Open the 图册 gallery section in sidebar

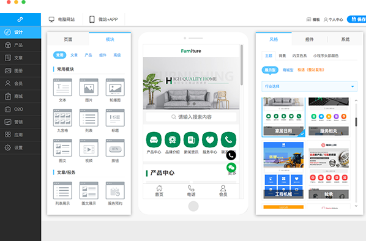20,71
